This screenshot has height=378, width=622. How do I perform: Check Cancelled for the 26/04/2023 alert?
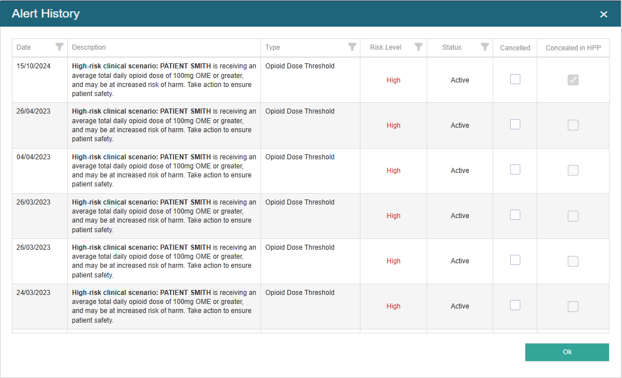pos(515,124)
